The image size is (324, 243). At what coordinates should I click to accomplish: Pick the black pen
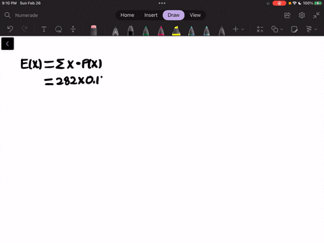(x=130, y=30)
